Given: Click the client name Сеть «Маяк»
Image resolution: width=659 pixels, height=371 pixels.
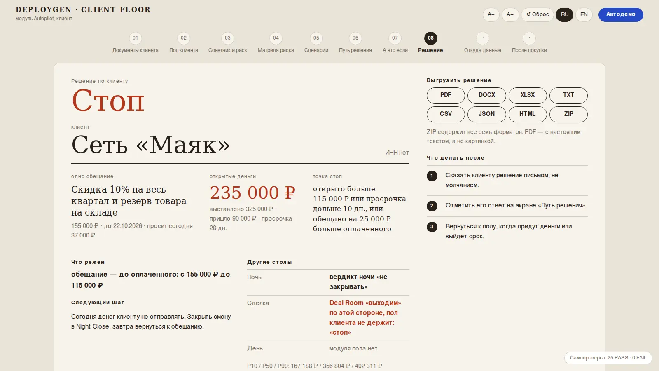Looking at the screenshot, I should coord(151,145).
